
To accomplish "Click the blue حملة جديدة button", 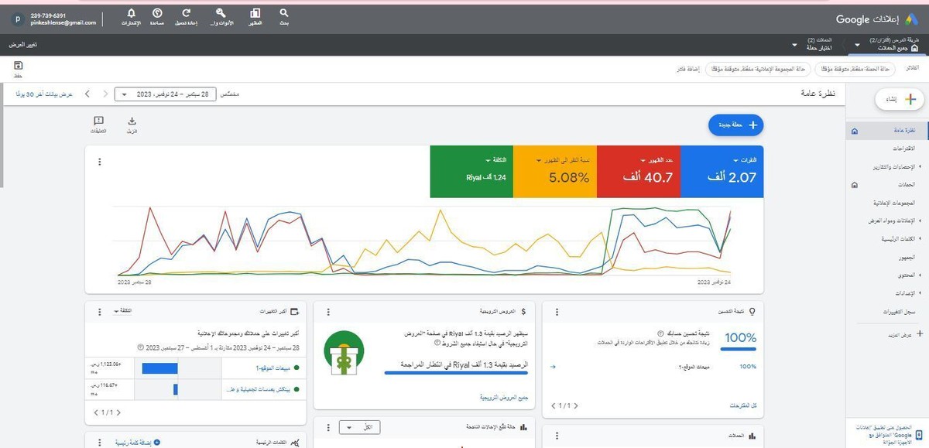I will pyautogui.click(x=734, y=125).
